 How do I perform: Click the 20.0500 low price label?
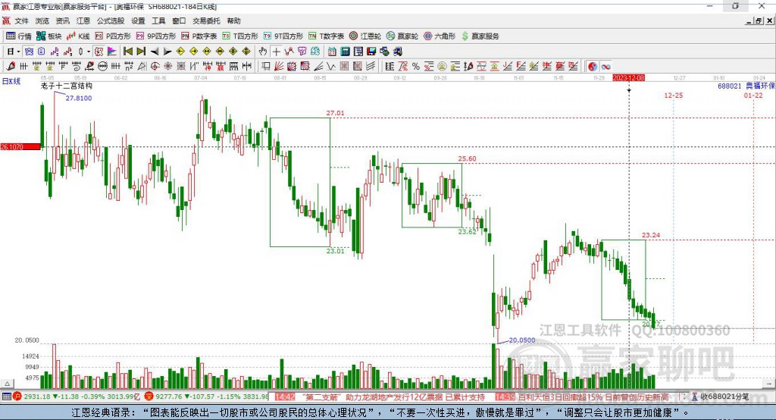522,340
